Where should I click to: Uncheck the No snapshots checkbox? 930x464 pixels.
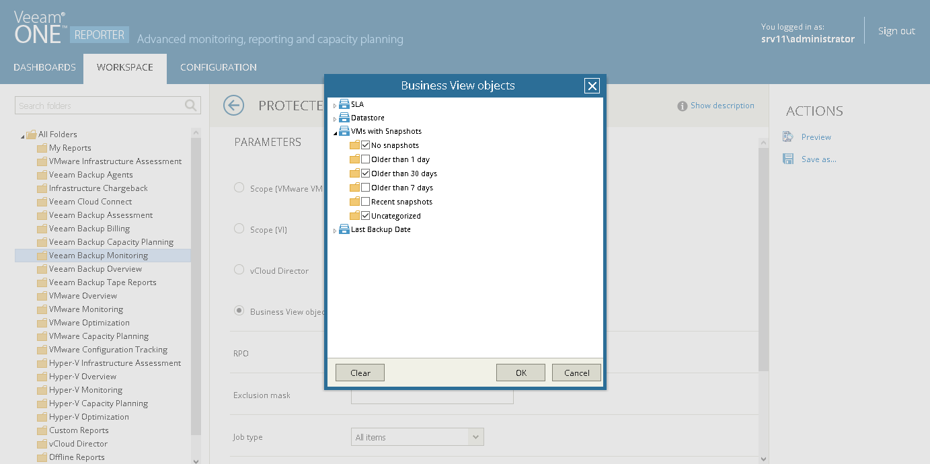[x=365, y=145]
